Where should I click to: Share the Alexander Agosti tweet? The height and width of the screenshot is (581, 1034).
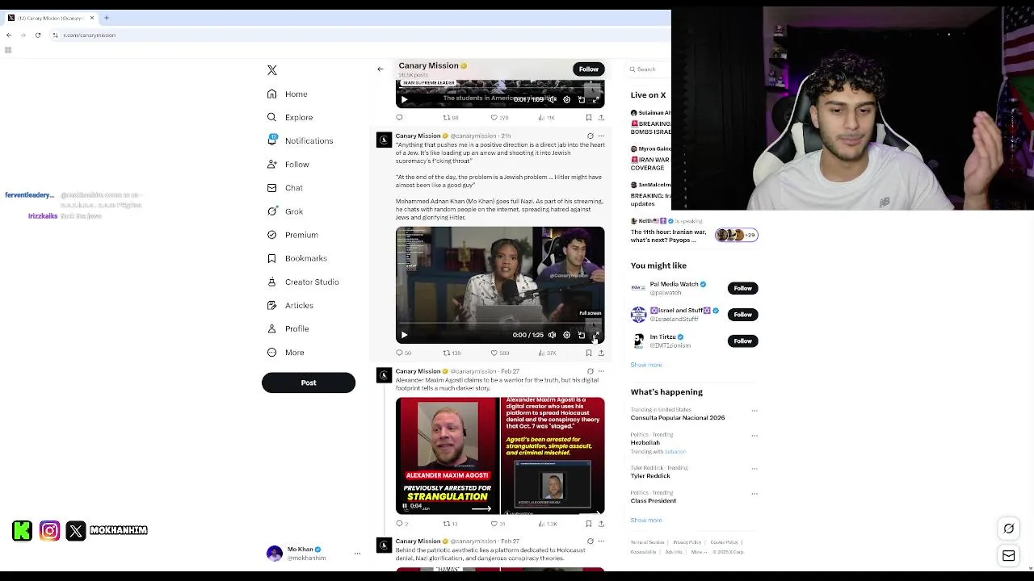click(601, 524)
